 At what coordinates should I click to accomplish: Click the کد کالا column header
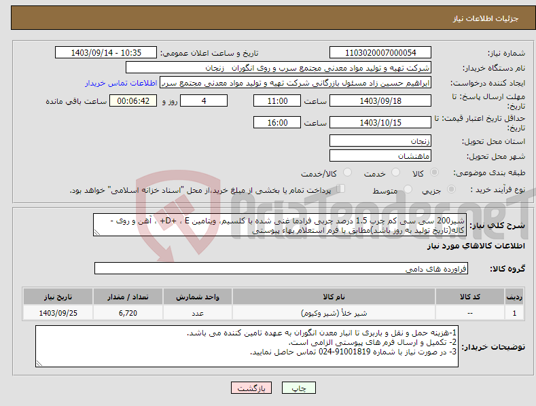point(470,297)
